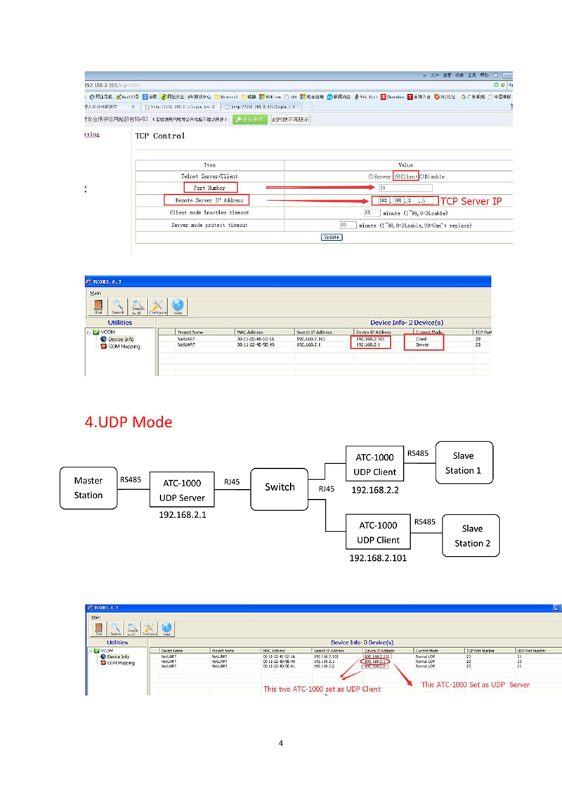
Task: Open the 帮助 menu in the browser
Action: (485, 75)
